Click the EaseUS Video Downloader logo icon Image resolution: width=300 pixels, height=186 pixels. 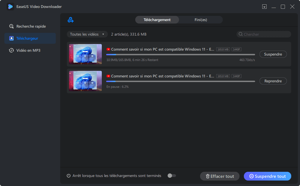tap(10, 7)
